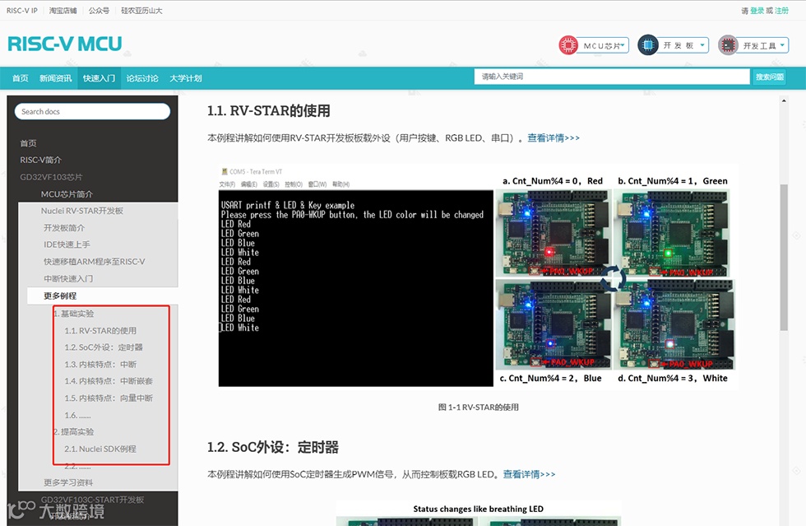The height and width of the screenshot is (526, 806).
Task: Click 查看详情 link under section 1.2
Action: 530,474
